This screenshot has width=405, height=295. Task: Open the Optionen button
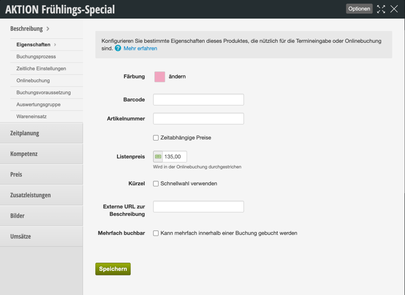[x=359, y=9]
